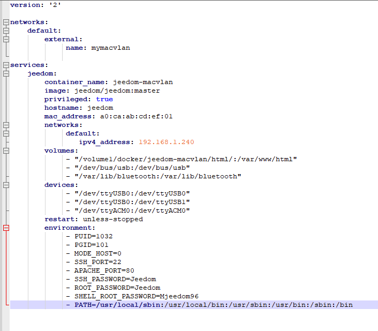Screen dimensions: 378x331
Task: Collapse the networks fold marker under jeedom
Action: (6, 125)
